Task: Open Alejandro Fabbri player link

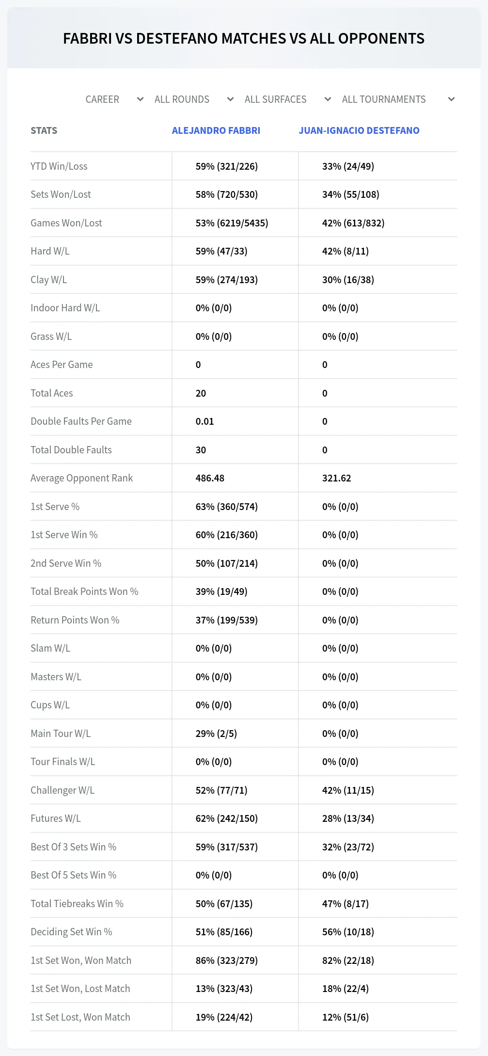Action: [x=216, y=130]
